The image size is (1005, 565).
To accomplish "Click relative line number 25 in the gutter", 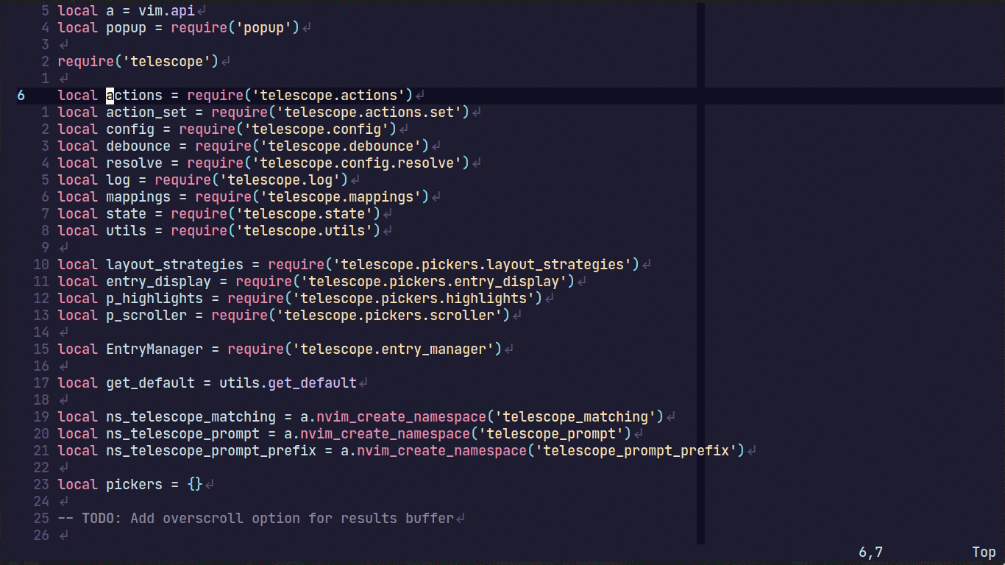I will (41, 519).
